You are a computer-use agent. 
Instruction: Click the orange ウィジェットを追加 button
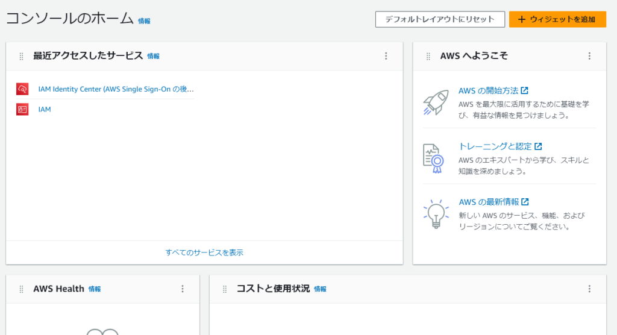point(557,19)
